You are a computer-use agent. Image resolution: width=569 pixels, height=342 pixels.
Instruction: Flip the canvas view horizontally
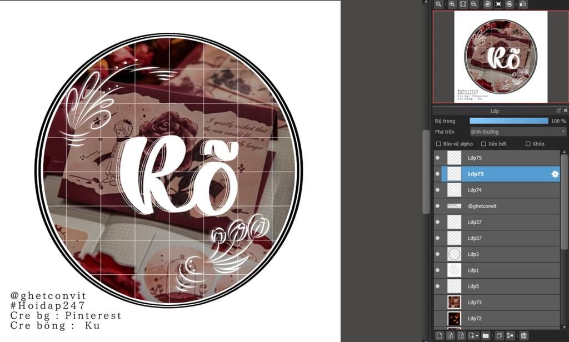click(522, 4)
